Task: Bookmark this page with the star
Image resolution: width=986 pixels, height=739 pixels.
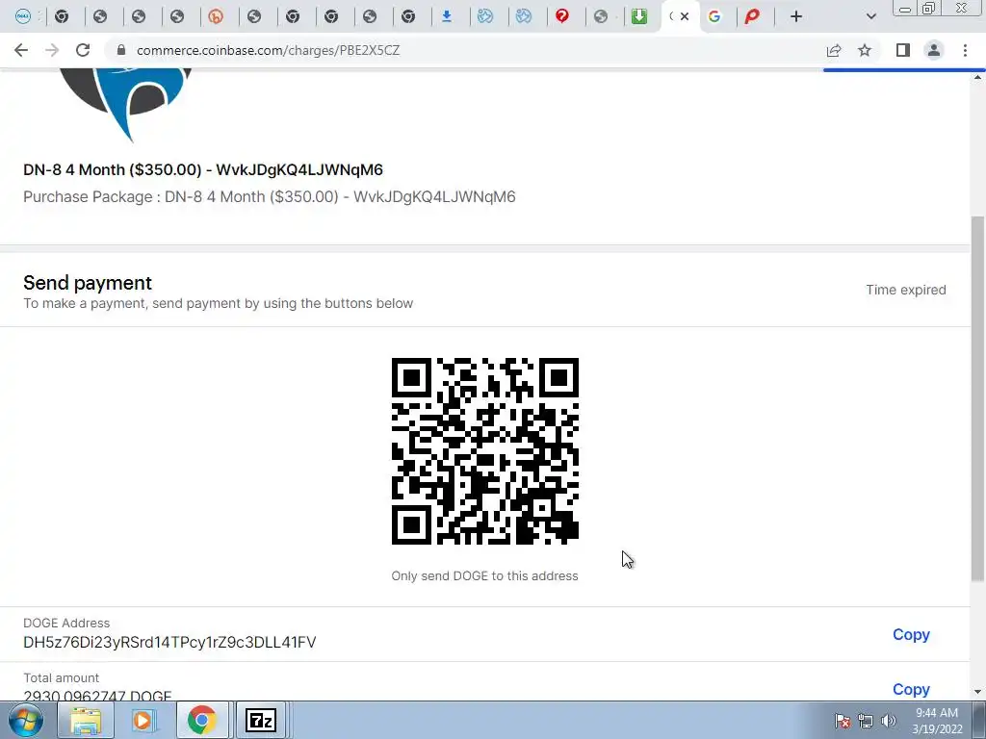Action: click(x=865, y=50)
